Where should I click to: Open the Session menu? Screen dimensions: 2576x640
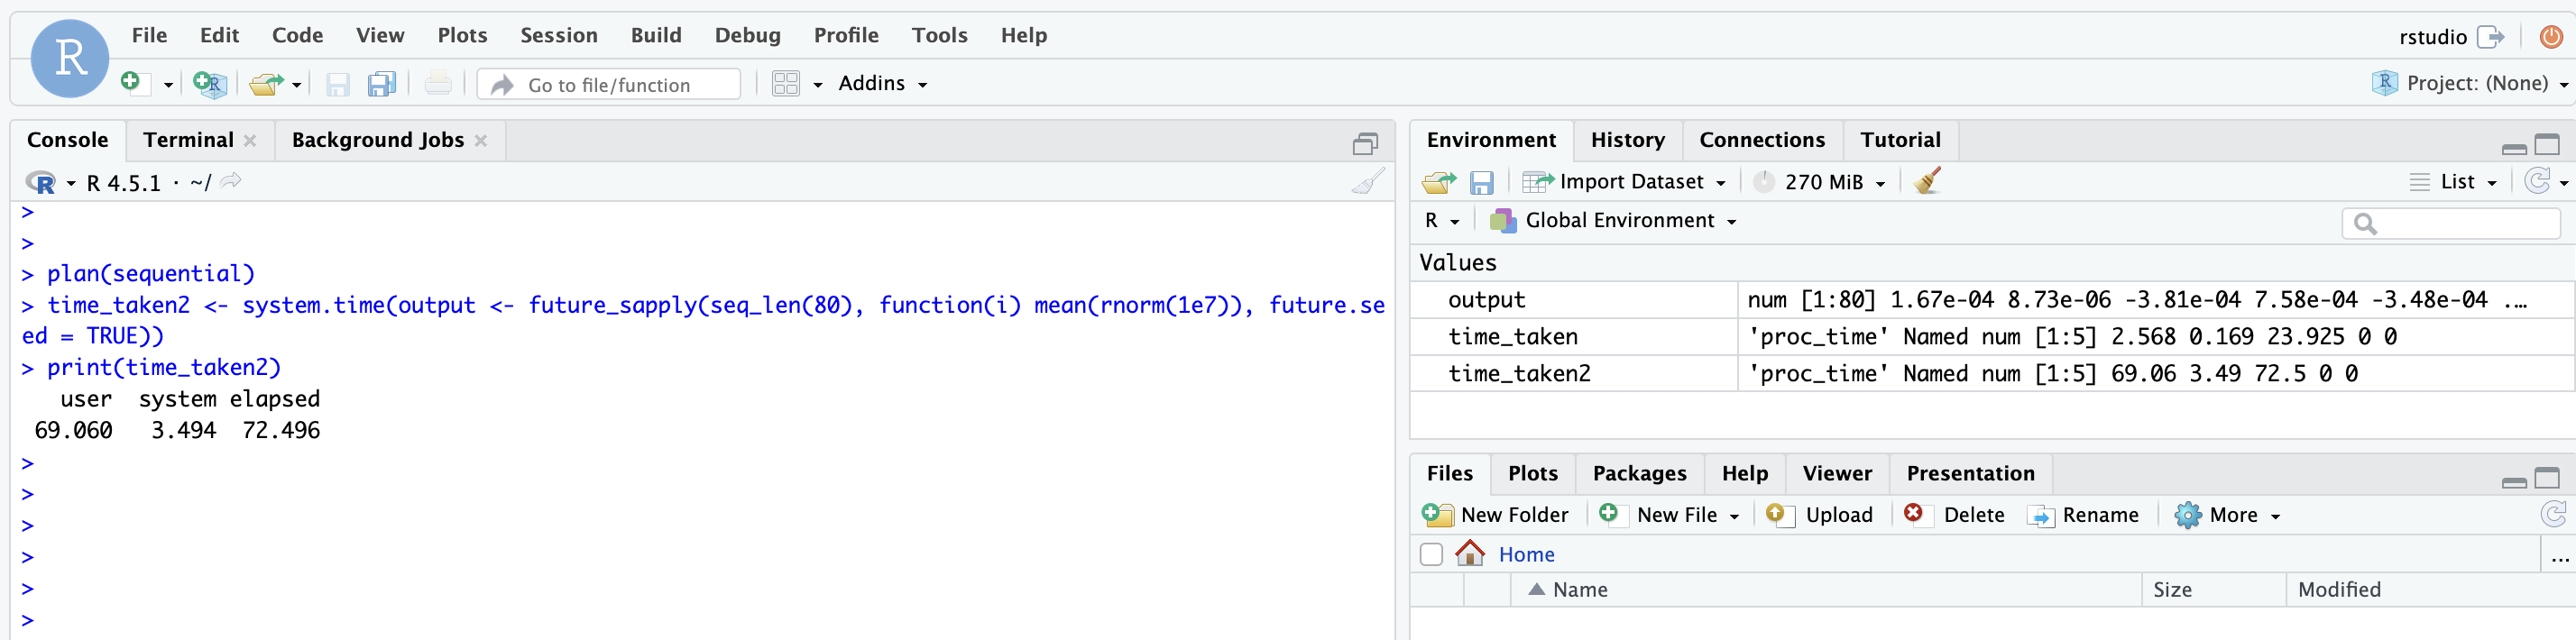[x=559, y=35]
